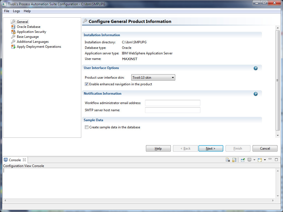Click the configuration panel vertical scrollbar
Viewport: 283px width, 212px height.
[x=278, y=80]
